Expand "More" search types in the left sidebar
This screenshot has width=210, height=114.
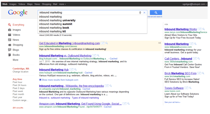[x=15, y=60]
